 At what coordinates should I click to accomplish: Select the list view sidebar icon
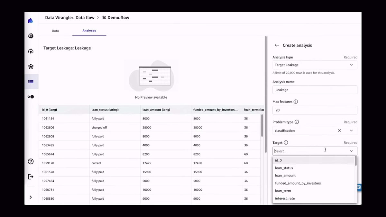pyautogui.click(x=31, y=82)
